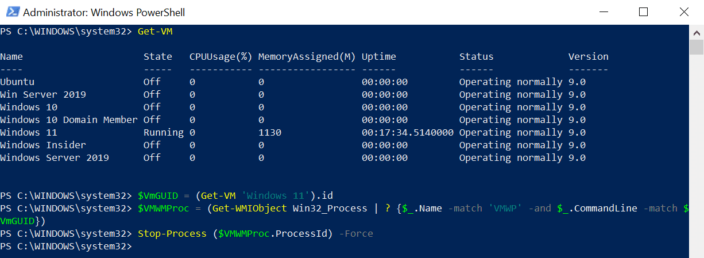The height and width of the screenshot is (258, 704).
Task: Click the 'Win Server 2019' entry
Action: pos(43,94)
